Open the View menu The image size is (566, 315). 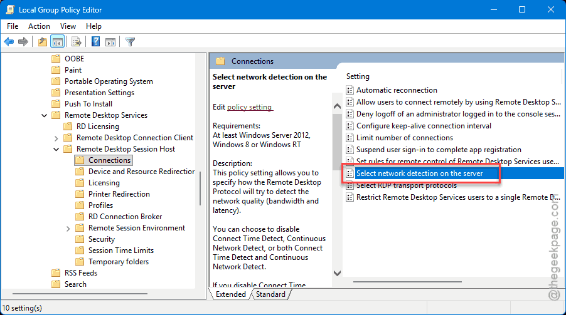(68, 26)
